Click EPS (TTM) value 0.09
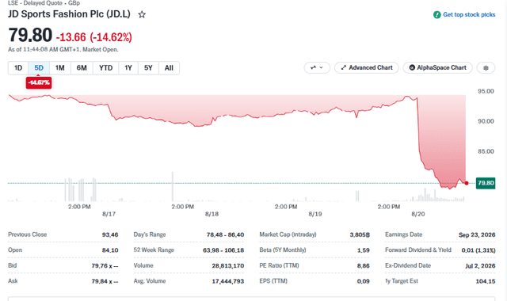Screen dimensions: 507x301 tap(364, 281)
